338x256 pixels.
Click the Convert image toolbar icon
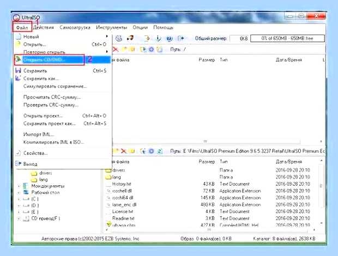coord(130,38)
